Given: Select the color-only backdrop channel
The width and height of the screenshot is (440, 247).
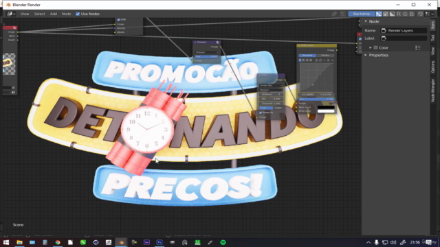Looking at the screenshot, I should pyautogui.click(x=386, y=14).
